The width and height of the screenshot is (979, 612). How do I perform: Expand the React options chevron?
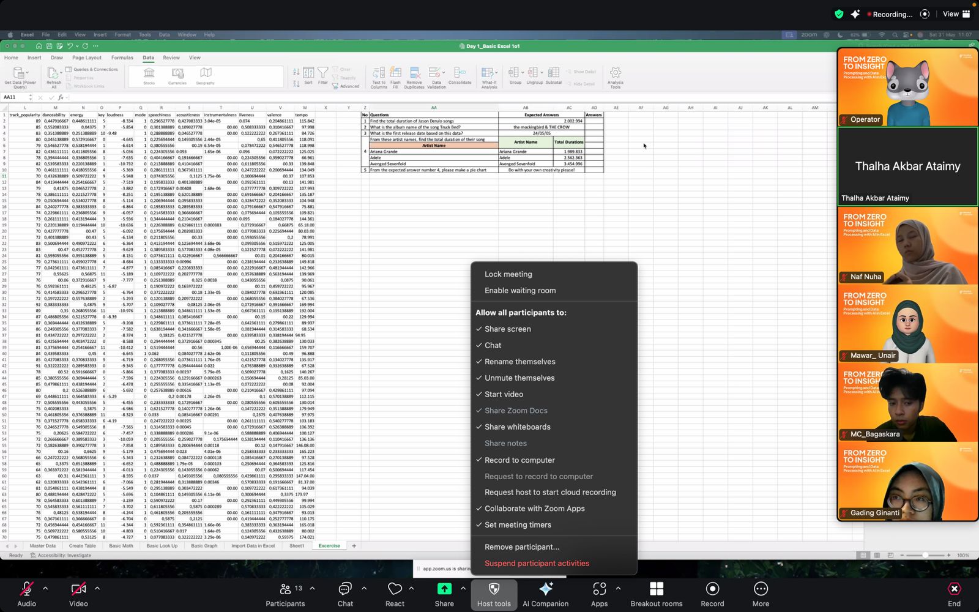coord(411,588)
